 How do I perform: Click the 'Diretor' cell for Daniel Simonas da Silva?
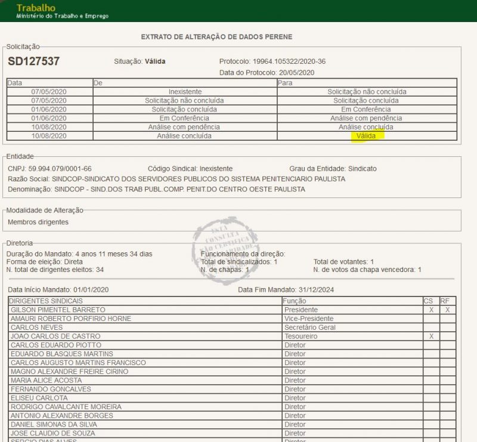tap(352, 425)
